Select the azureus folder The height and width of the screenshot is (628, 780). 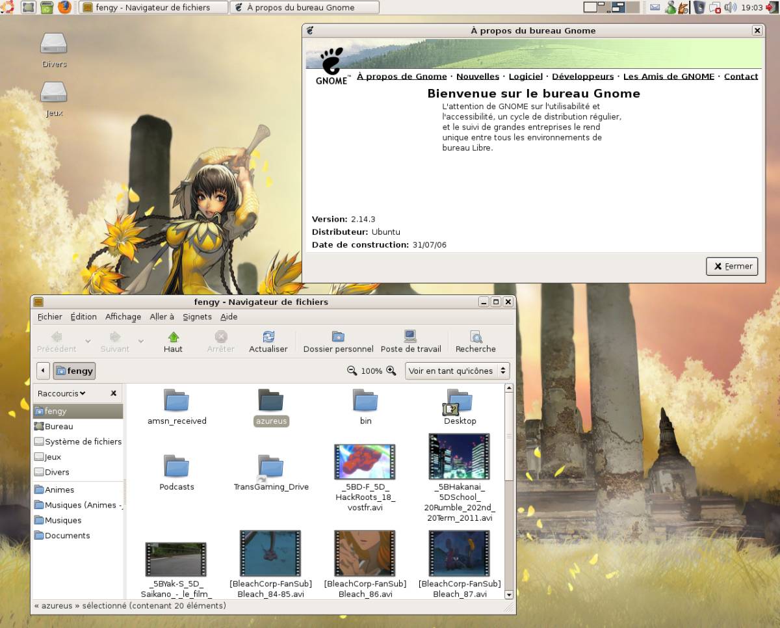click(x=271, y=407)
